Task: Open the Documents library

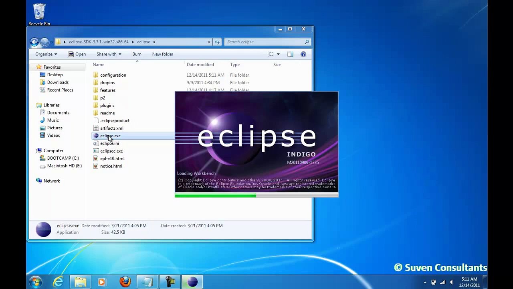Action: [x=58, y=113]
